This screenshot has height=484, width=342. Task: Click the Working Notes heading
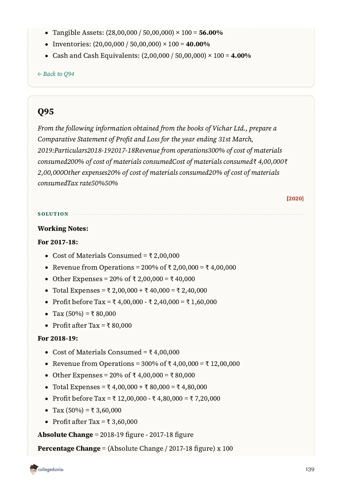pyautogui.click(x=63, y=228)
